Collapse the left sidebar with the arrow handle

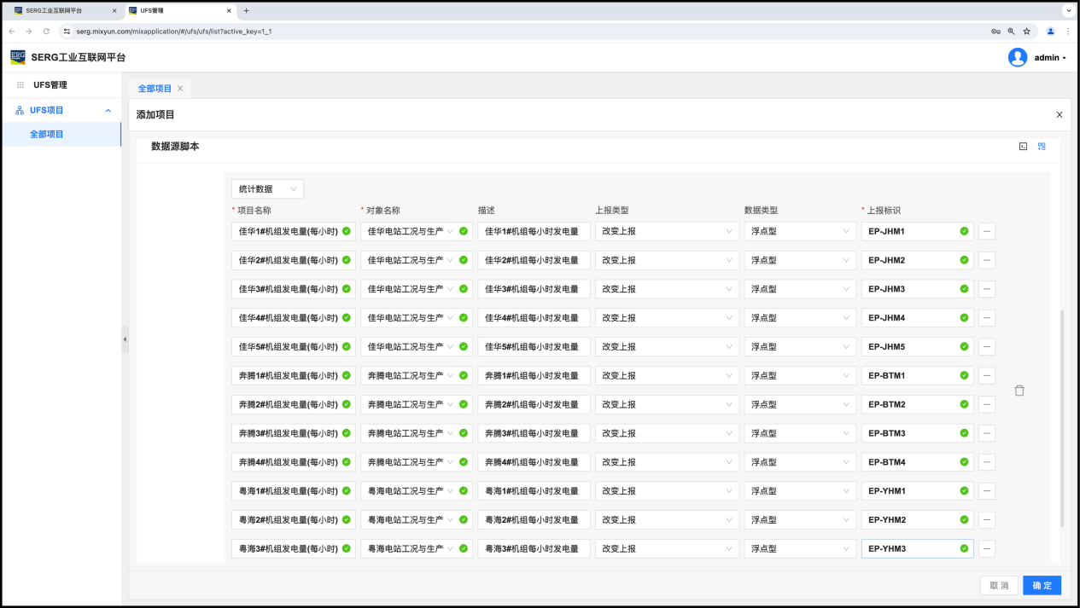[125, 339]
